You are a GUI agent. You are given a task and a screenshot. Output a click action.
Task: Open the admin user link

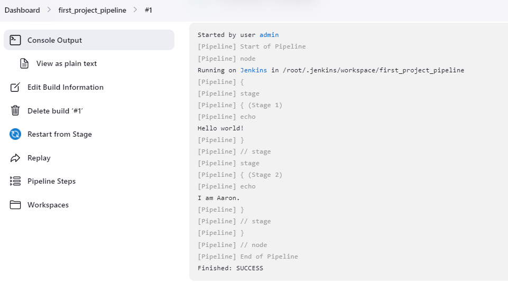pos(269,35)
